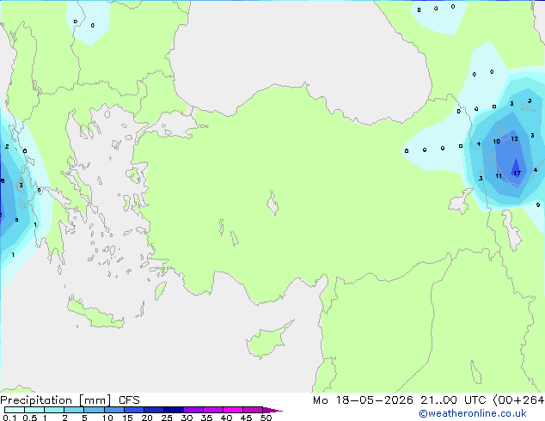This screenshot has width=545, height=421.
Task: Select the 30–35 mm purple legend swatch
Action: pyautogui.click(x=193, y=410)
